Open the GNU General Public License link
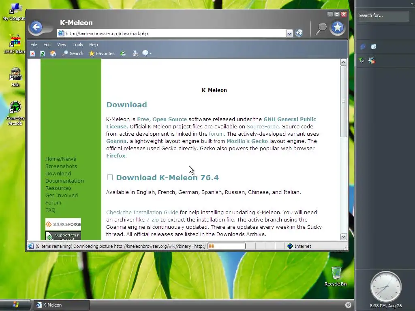Viewport: 415px width, 311px height. (289, 119)
